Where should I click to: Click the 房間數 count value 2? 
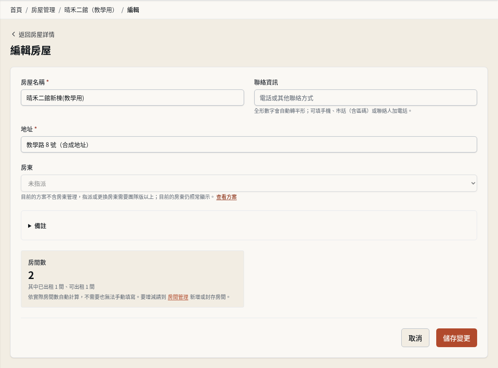coord(31,275)
